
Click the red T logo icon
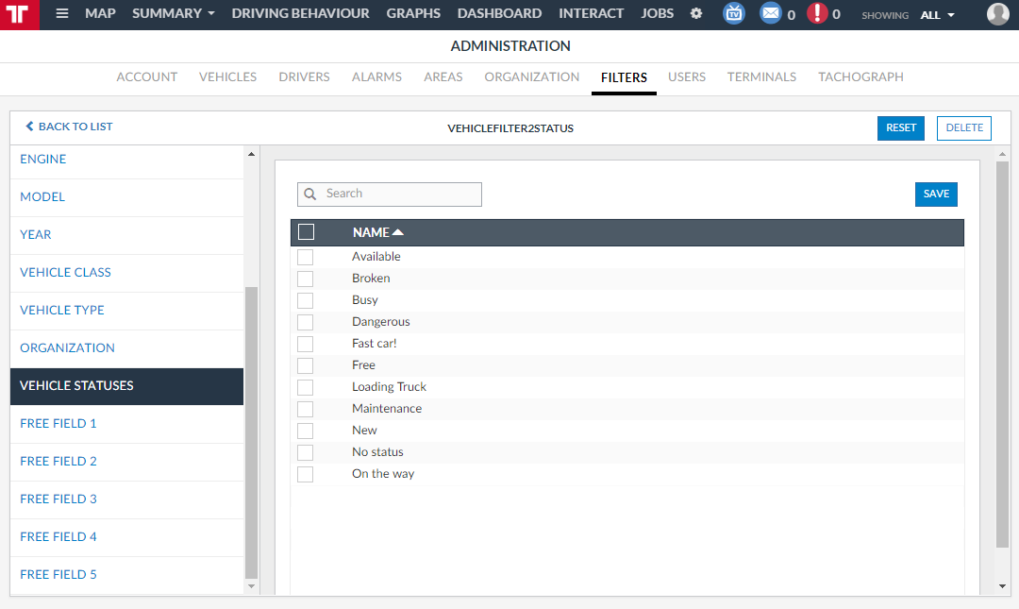point(19,14)
